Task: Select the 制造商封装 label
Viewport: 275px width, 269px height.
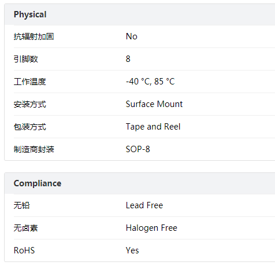Action: pos(34,149)
